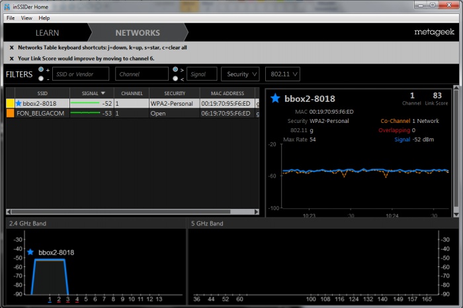This screenshot has width=463, height=308.
Task: Click the Link Score 83 value
Action: (437, 96)
